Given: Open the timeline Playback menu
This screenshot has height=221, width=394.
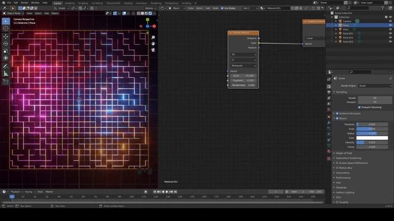Looking at the screenshot, I should pyautogui.click(x=17, y=192).
